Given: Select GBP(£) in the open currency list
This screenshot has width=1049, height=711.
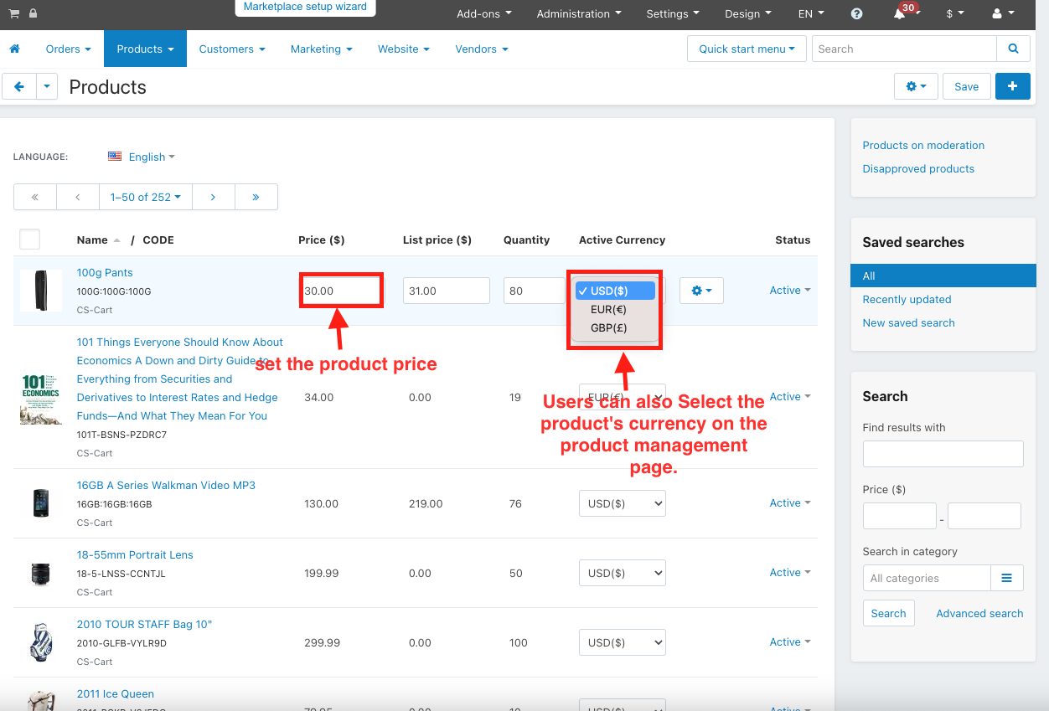Looking at the screenshot, I should click(x=613, y=327).
